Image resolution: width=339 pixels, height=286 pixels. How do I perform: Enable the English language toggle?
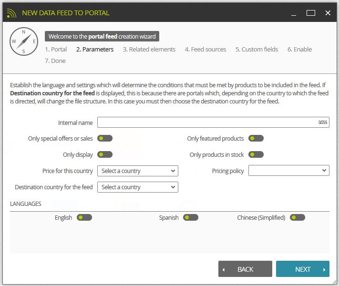[84, 217]
